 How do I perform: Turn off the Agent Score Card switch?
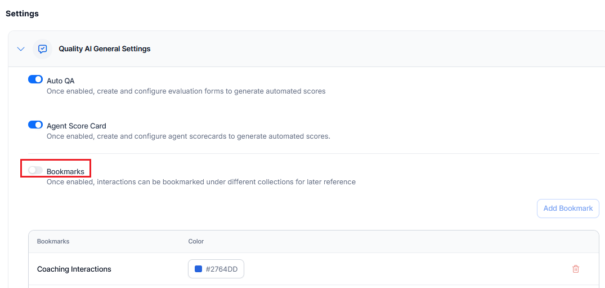(x=35, y=125)
